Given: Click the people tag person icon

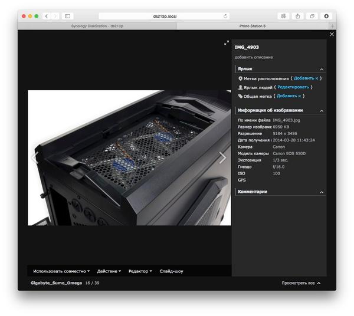Looking at the screenshot, I should (241, 87).
